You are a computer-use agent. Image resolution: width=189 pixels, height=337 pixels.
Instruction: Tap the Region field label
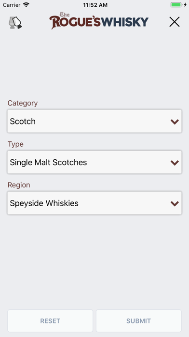(19, 185)
